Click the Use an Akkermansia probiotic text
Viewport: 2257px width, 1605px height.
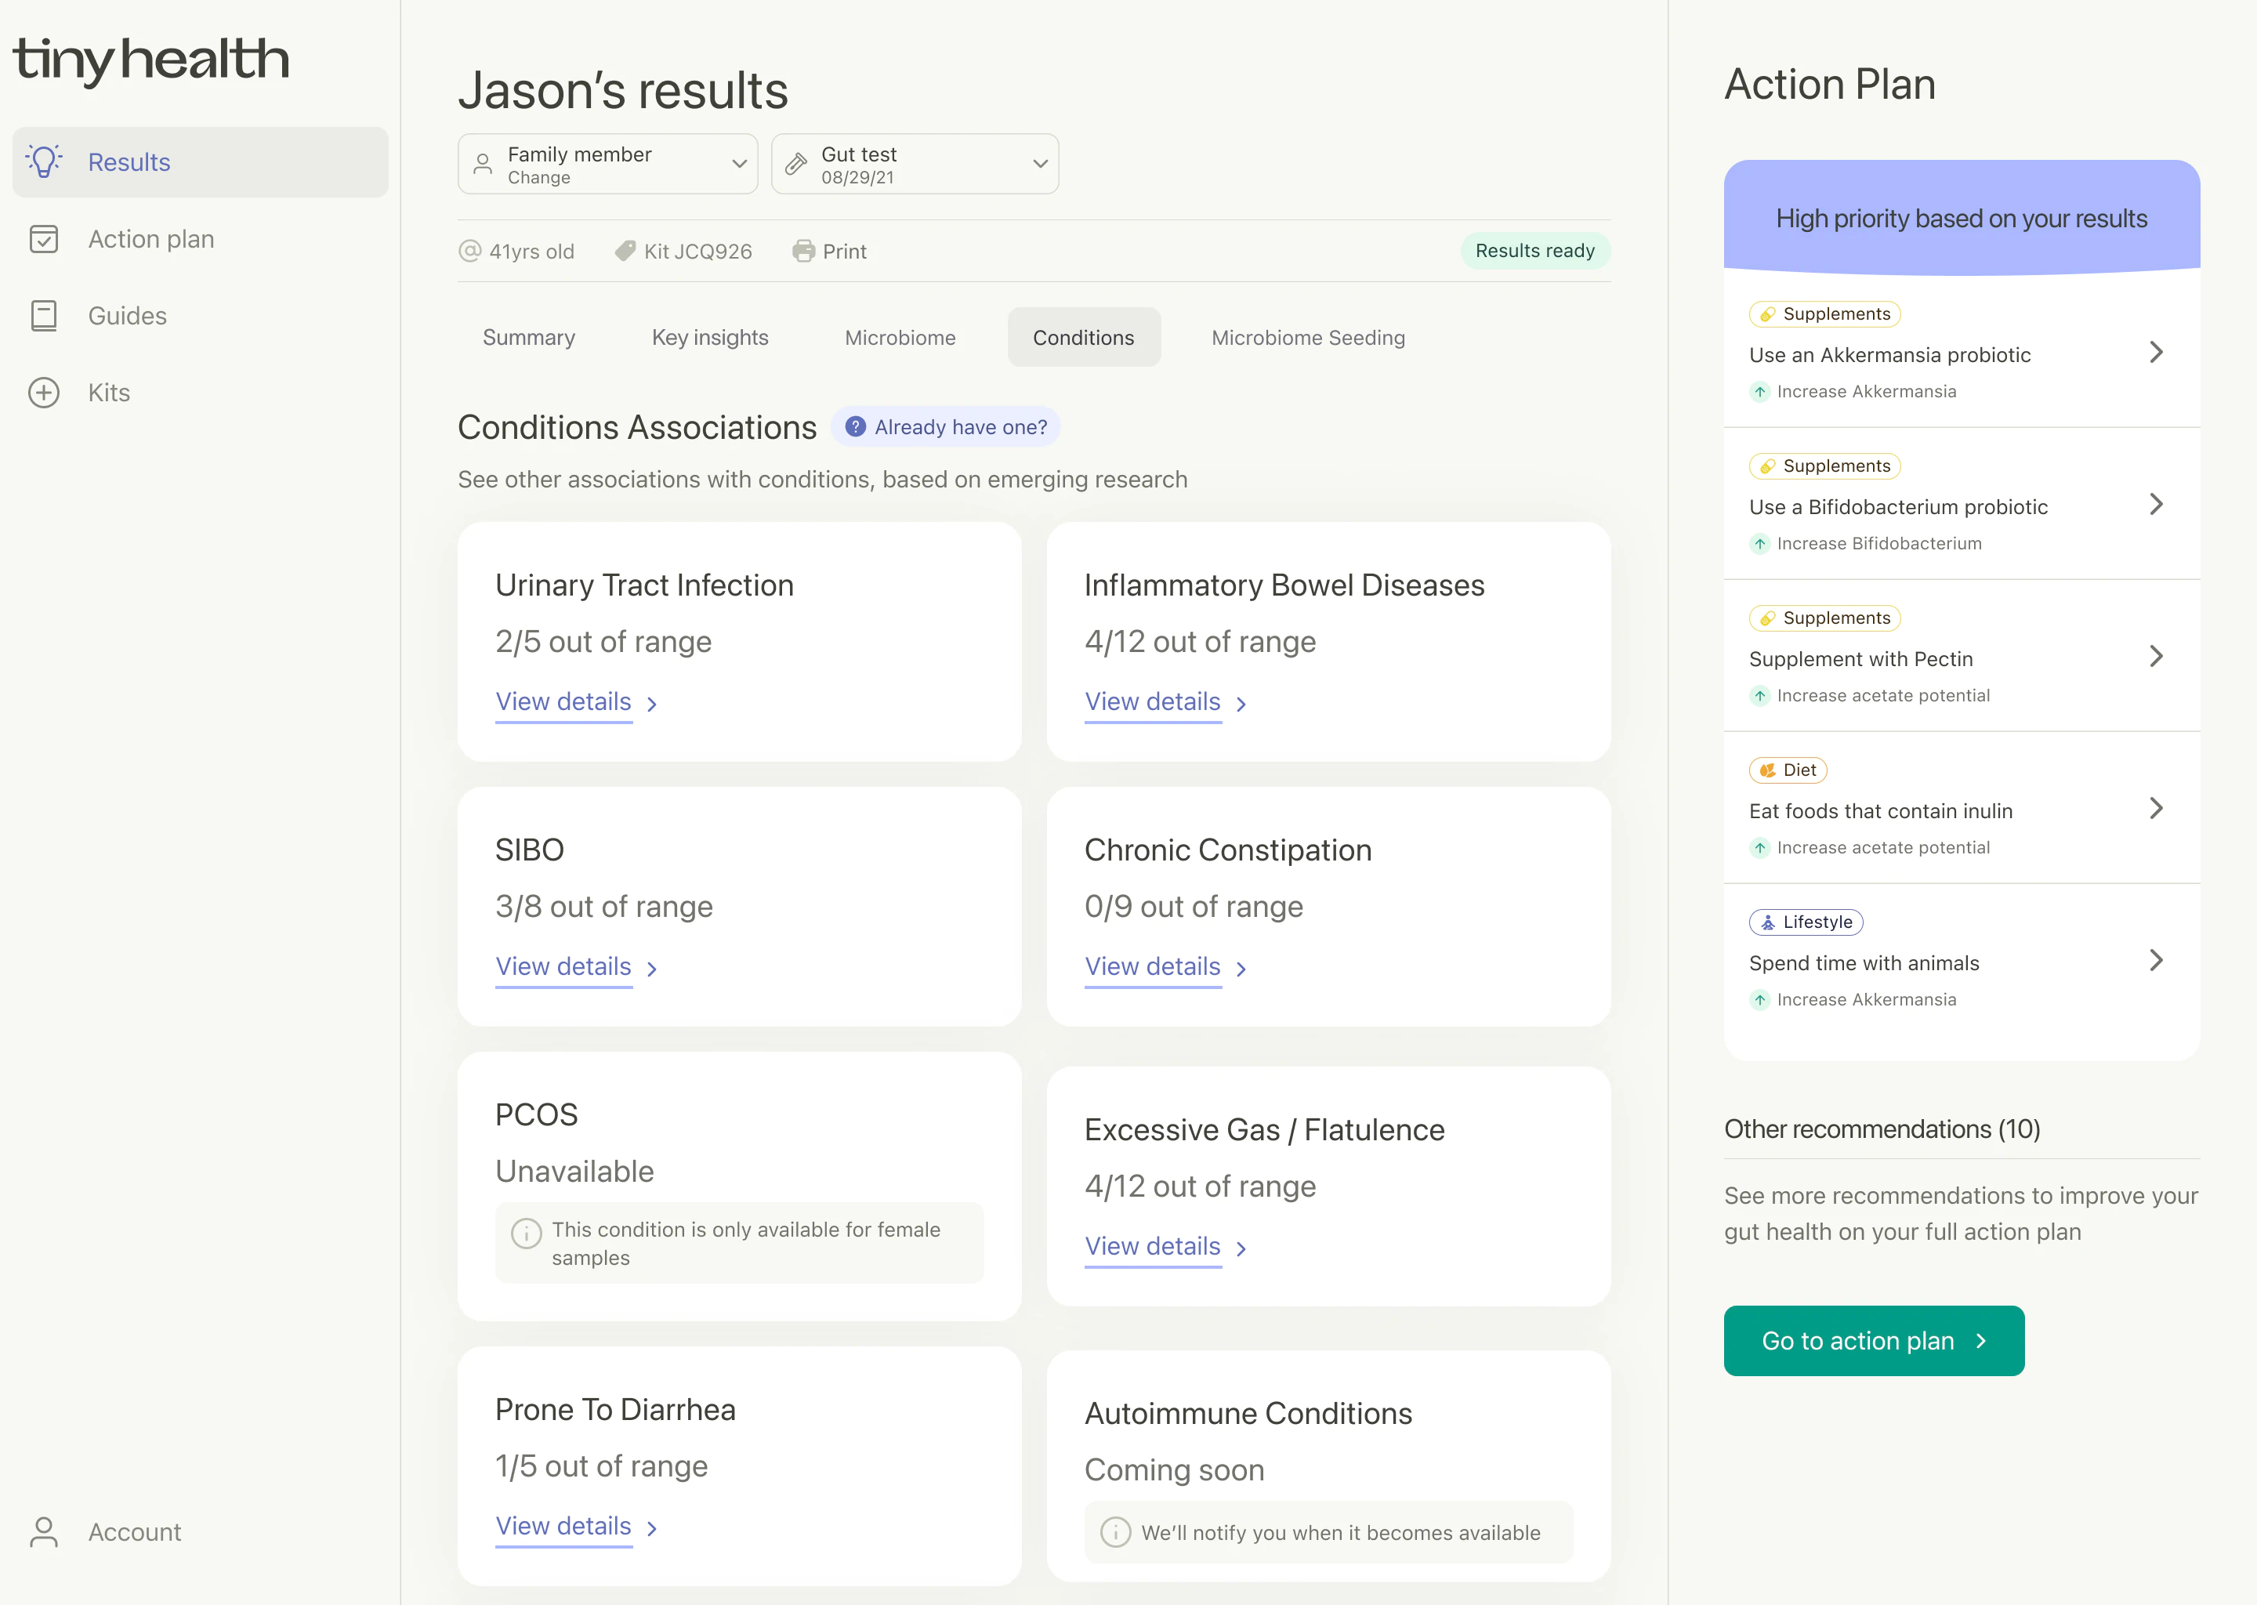coord(1889,355)
